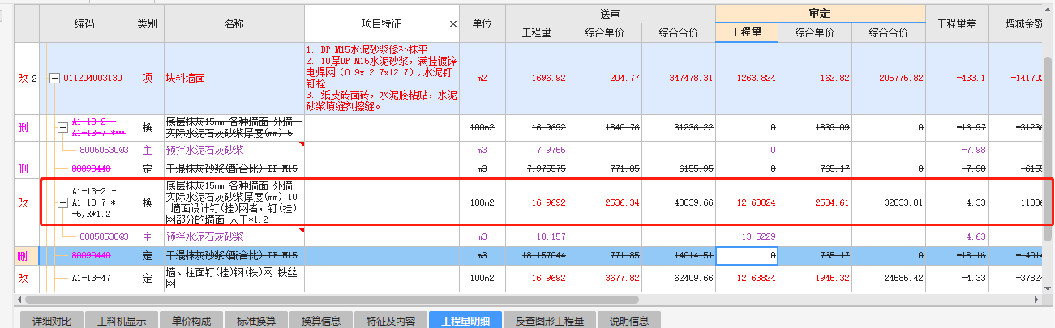This screenshot has width=1055, height=328.
Task: Click the 单位 column header
Action: coord(482,23)
